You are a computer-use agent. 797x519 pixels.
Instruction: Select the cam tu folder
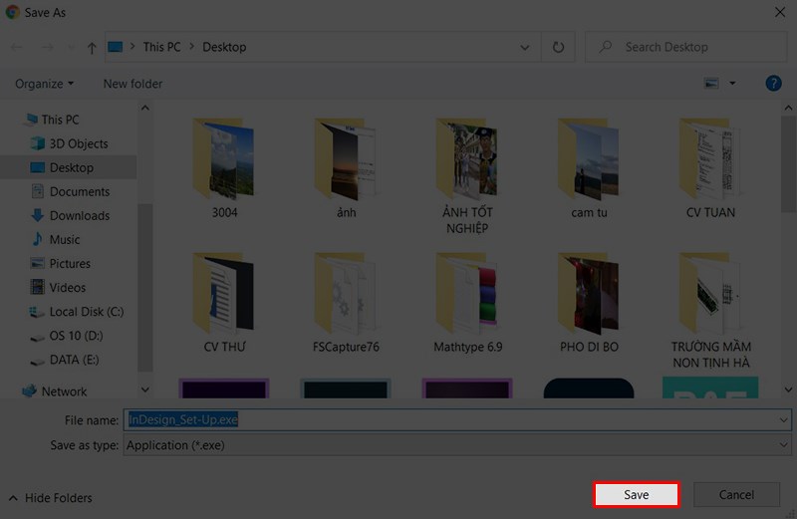tap(589, 169)
